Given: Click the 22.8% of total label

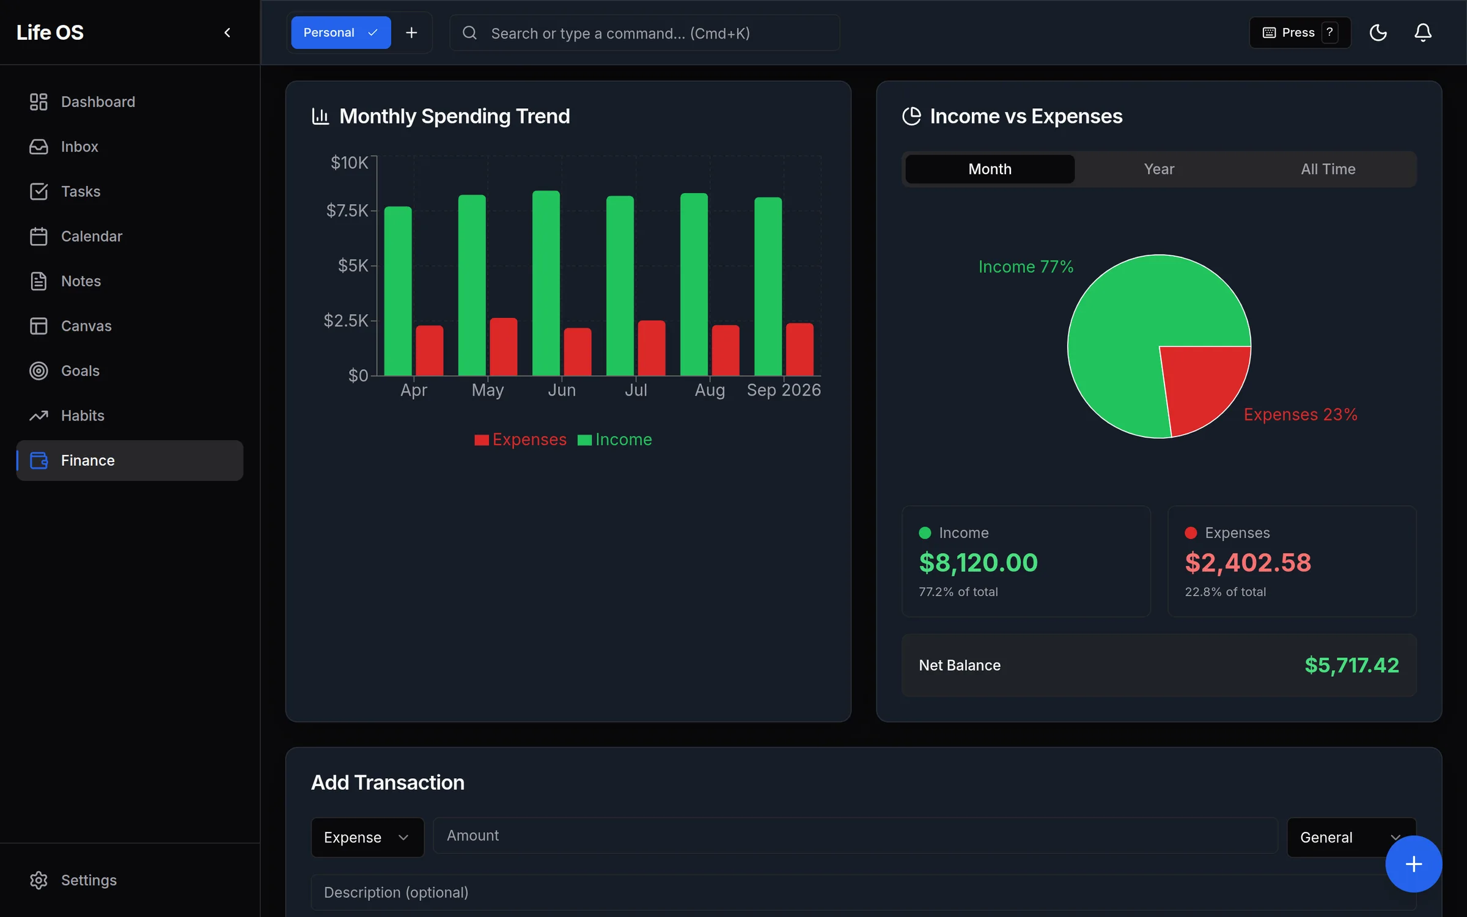Looking at the screenshot, I should (1225, 592).
